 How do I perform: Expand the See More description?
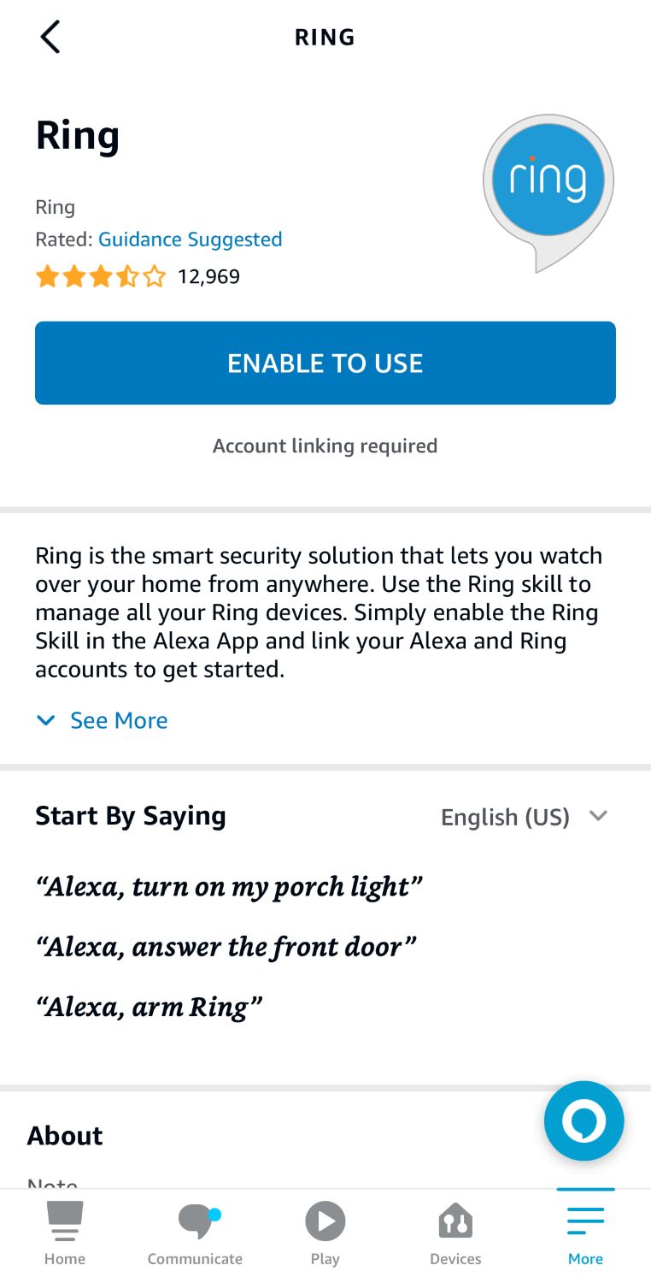(x=119, y=720)
